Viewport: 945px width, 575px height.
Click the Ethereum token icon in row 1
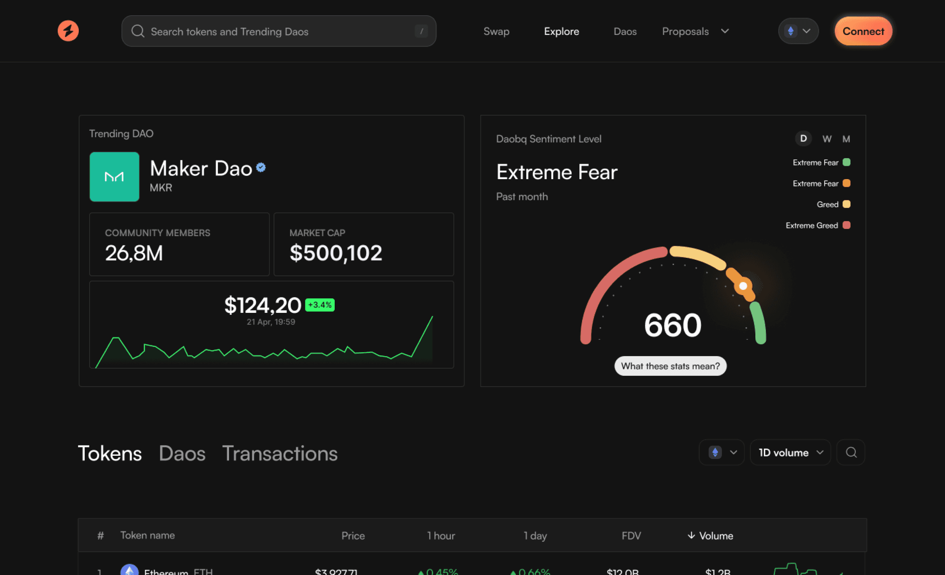pos(129,570)
